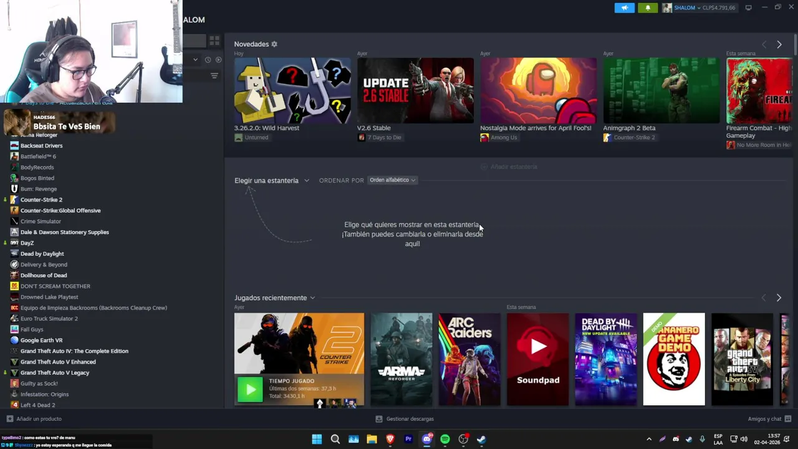Screen dimensions: 798x449
Task: Select Guilty as Sock! entry
Action: coord(39,384)
